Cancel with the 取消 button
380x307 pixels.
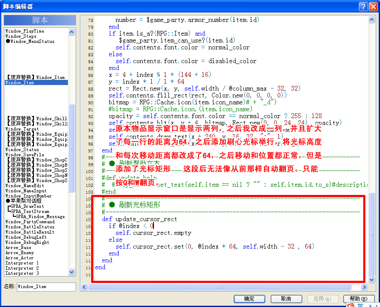coord(286,299)
